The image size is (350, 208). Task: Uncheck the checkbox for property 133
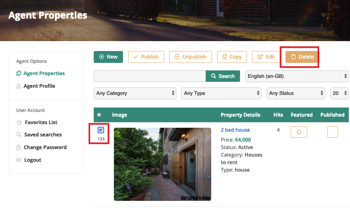101,130
